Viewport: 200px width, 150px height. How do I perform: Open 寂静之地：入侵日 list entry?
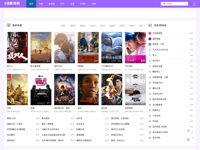(x=15, y=124)
